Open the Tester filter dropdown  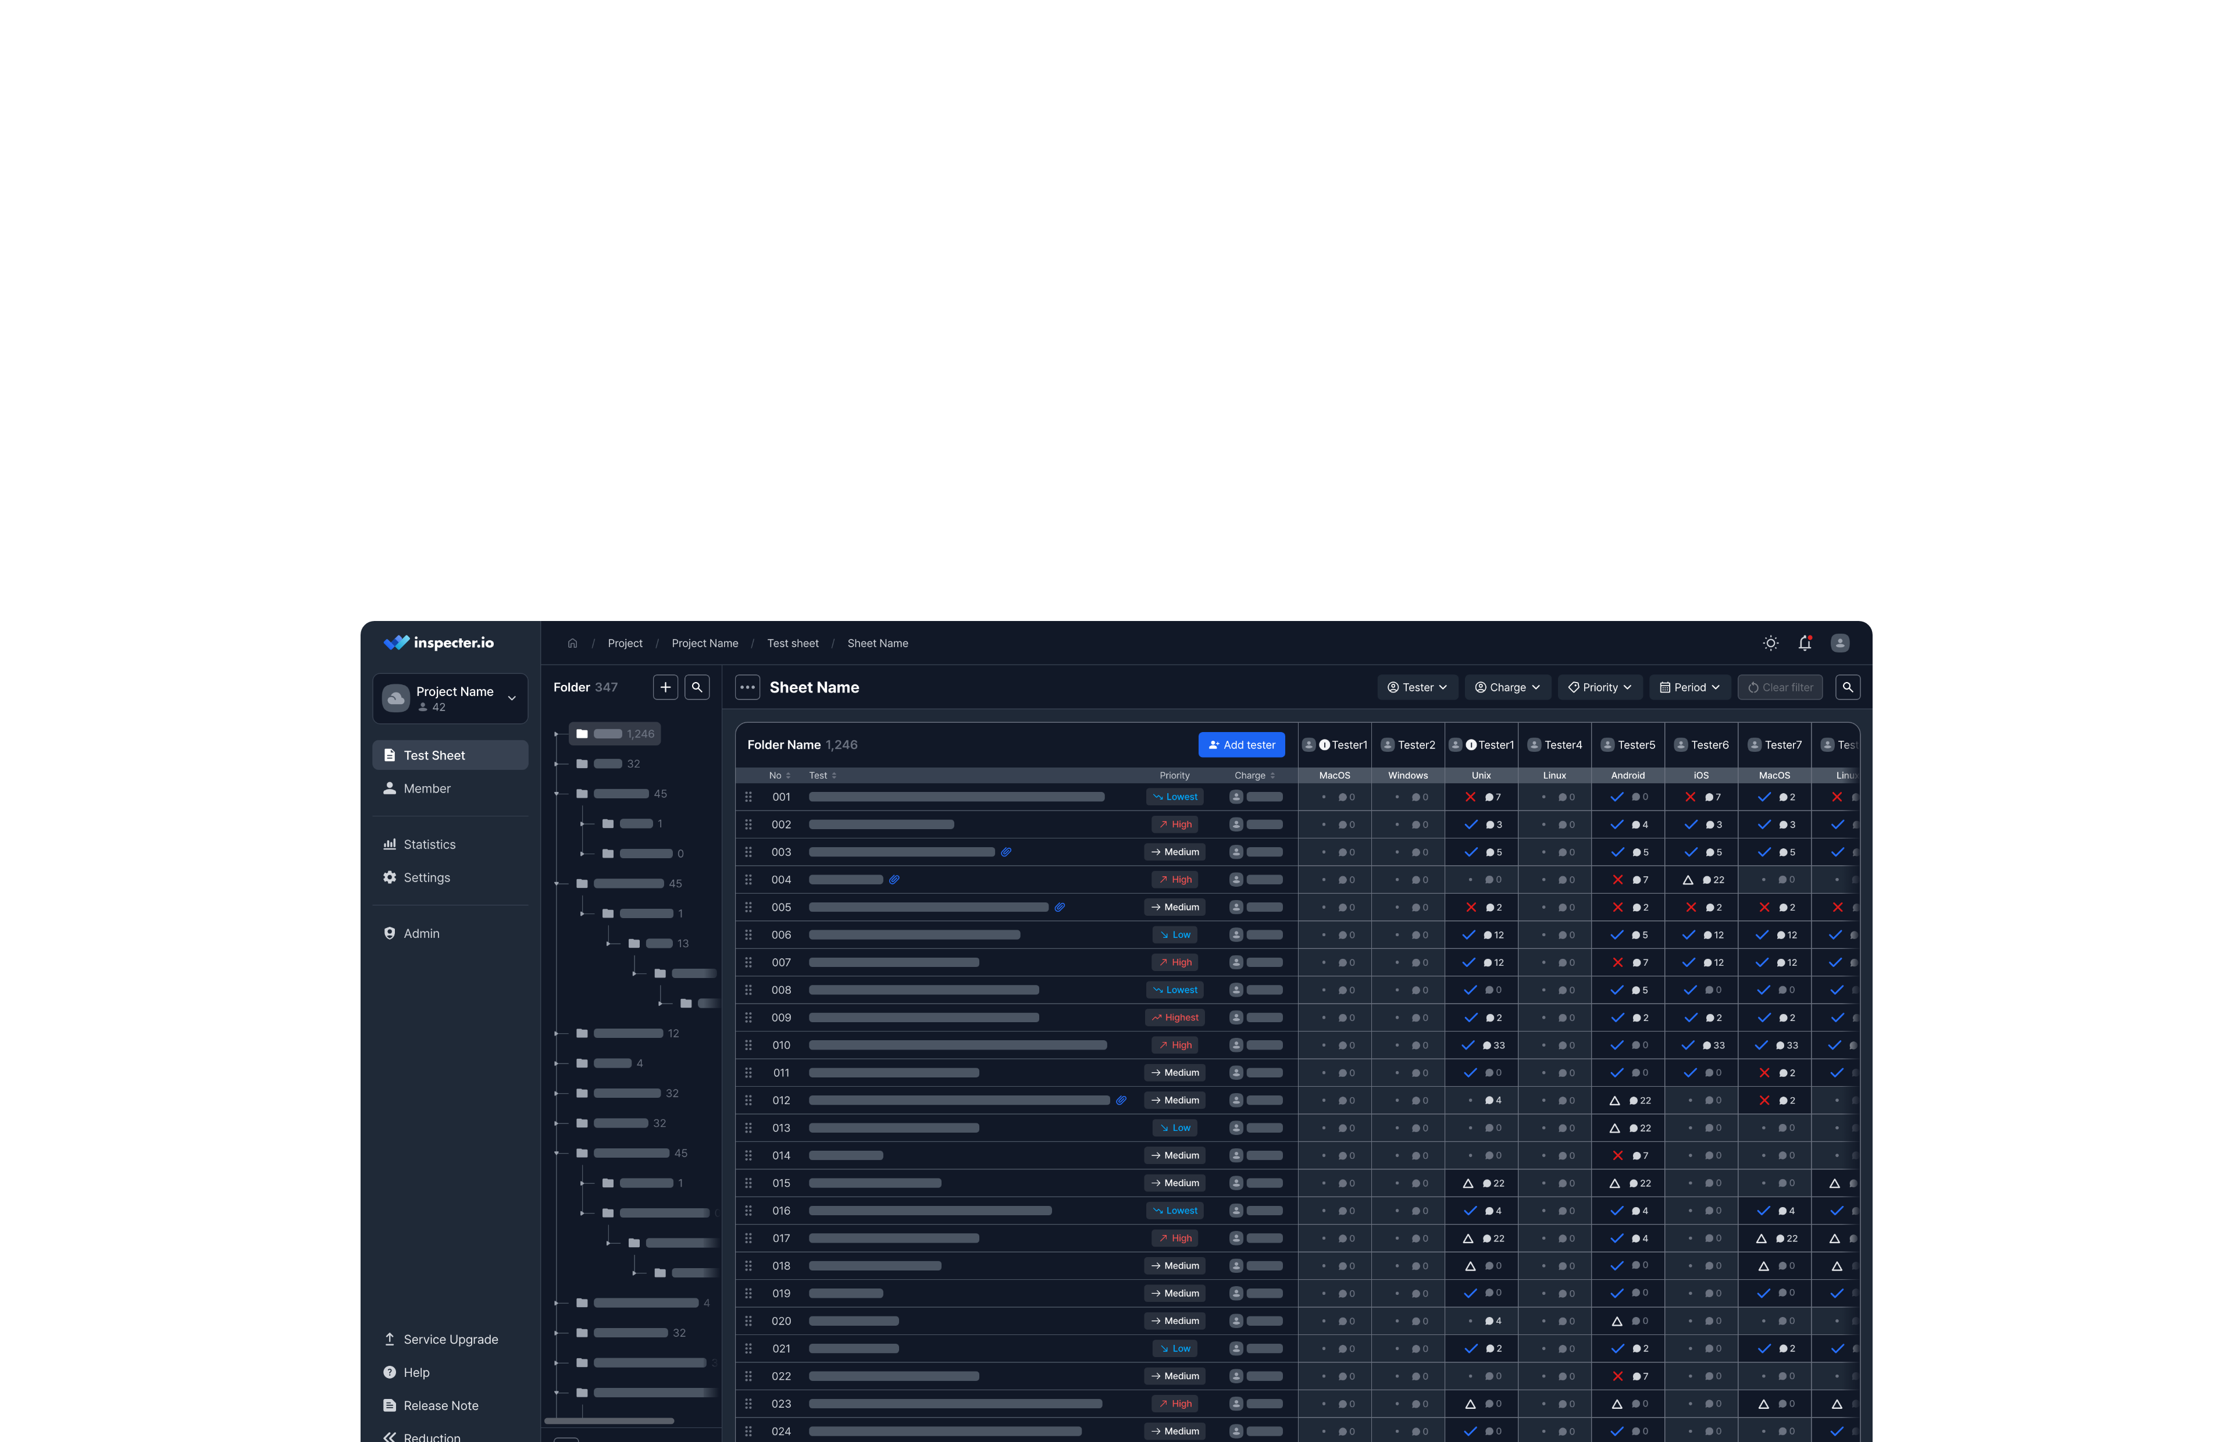click(1417, 687)
